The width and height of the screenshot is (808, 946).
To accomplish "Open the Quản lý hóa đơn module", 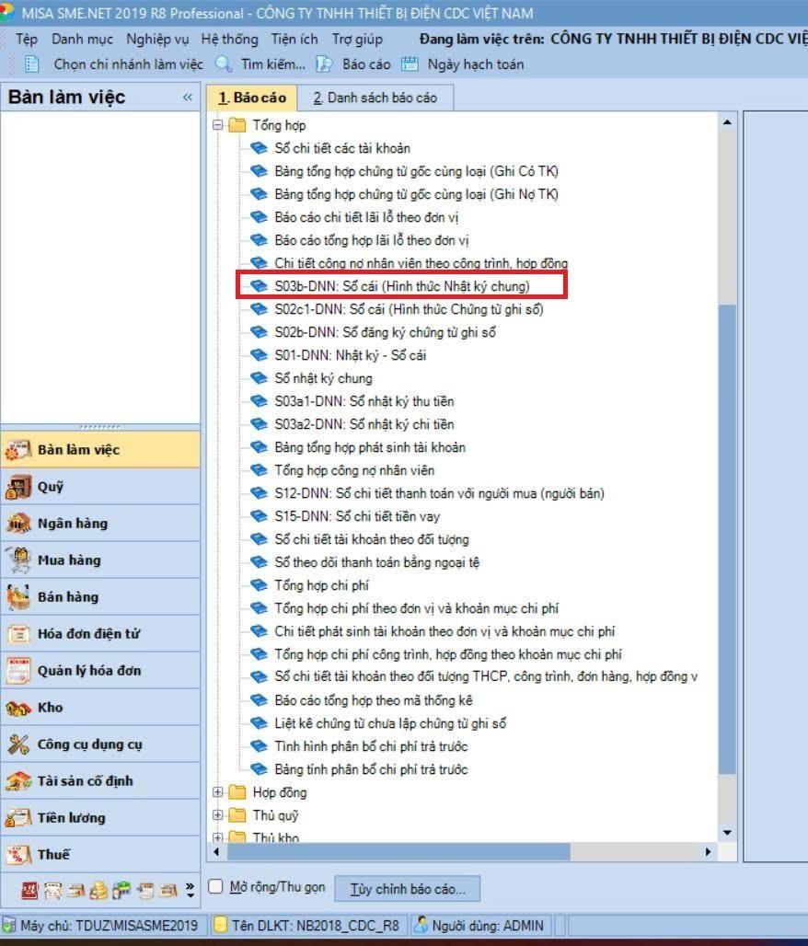I will (100, 671).
